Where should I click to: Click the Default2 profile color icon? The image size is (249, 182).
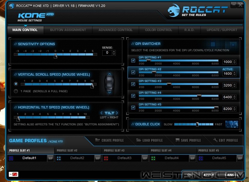(59, 158)
